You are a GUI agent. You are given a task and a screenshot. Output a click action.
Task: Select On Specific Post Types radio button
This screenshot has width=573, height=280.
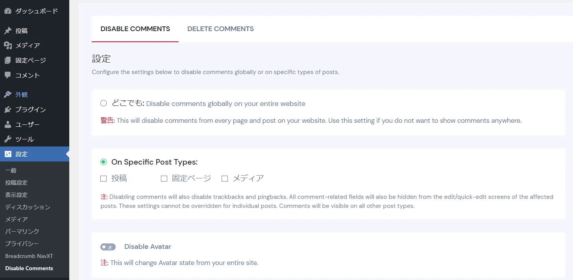tap(104, 162)
